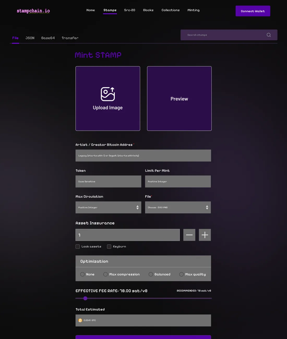Click the minus button for Asset Insurance

pyautogui.click(x=189, y=235)
